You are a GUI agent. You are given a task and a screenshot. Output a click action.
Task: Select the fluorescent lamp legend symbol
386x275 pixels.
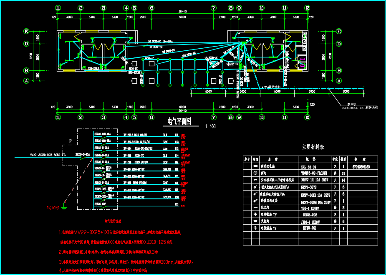(255, 208)
